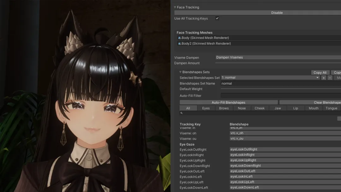
Task: Adjust the Dampen Amount slider
Action: (278, 63)
